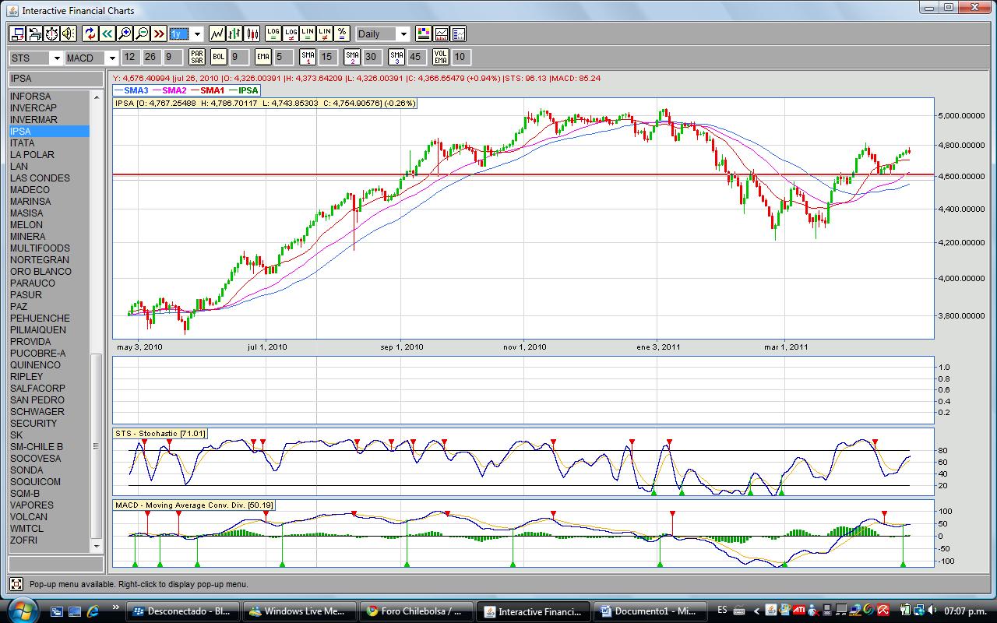Toggle the SMA 2 indicator

[352, 57]
